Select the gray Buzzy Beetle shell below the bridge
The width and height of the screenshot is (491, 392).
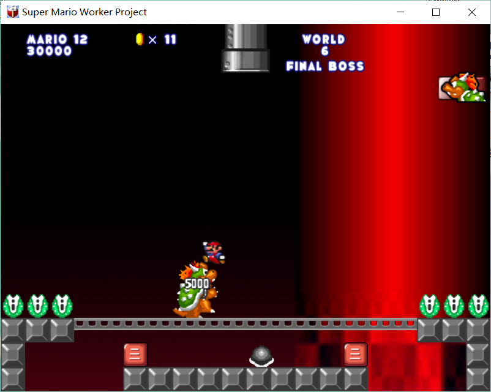coord(261,356)
